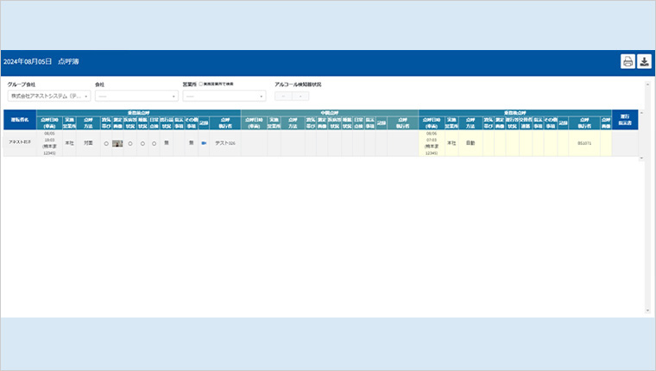
Task: Open the measurement photo thumbnail
Action: click(x=117, y=143)
